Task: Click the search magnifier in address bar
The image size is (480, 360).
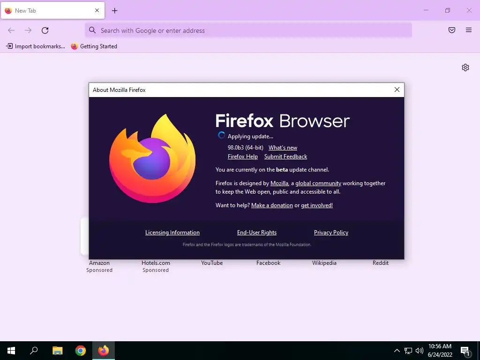Action: 92,30
